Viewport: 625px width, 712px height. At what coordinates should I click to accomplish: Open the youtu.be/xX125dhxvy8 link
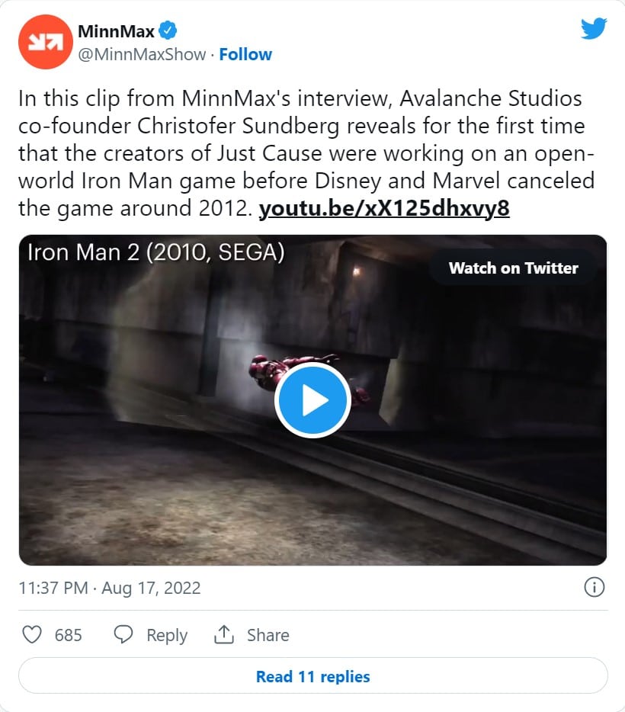384,208
